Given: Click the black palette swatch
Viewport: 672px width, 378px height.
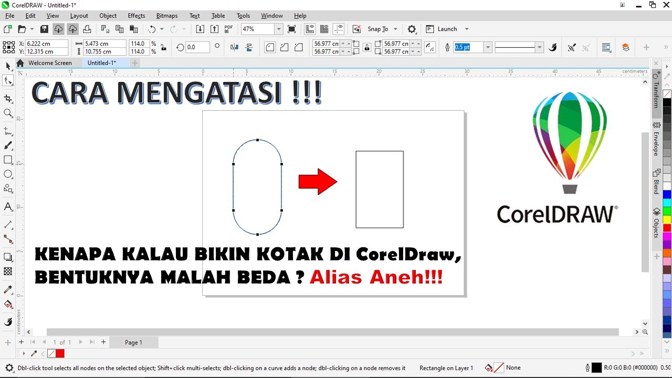Looking at the screenshot, I should click(x=667, y=102).
